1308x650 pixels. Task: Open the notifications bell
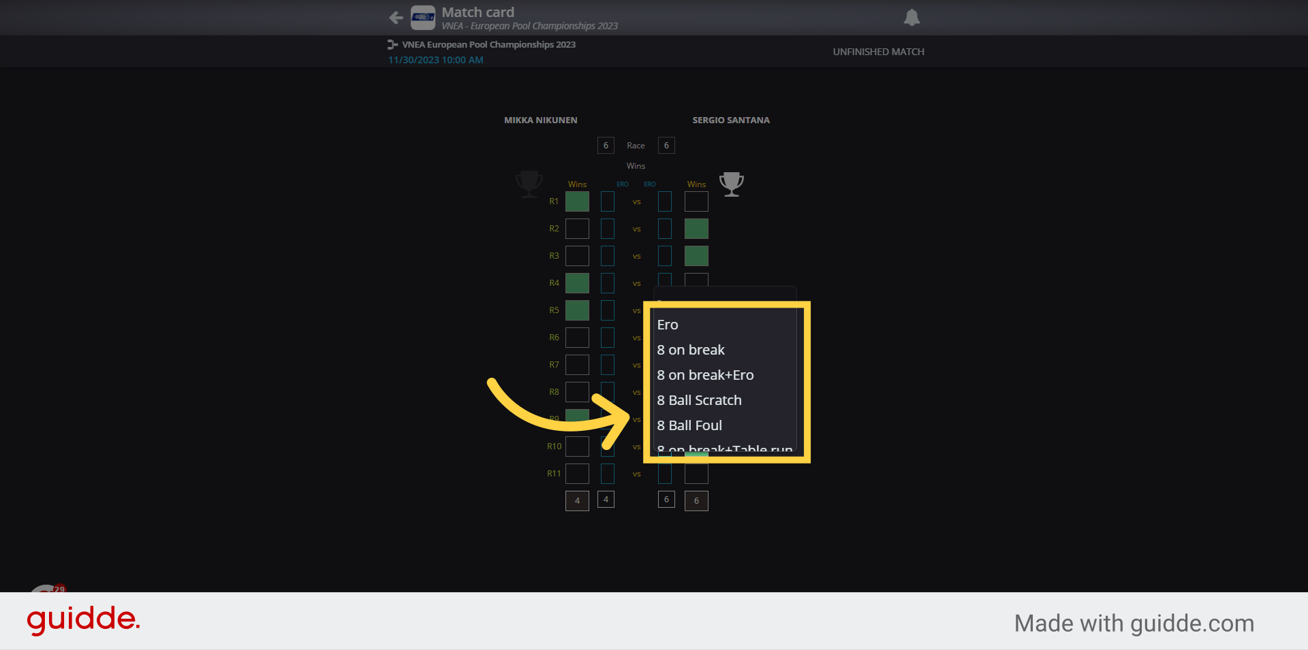[x=912, y=18]
